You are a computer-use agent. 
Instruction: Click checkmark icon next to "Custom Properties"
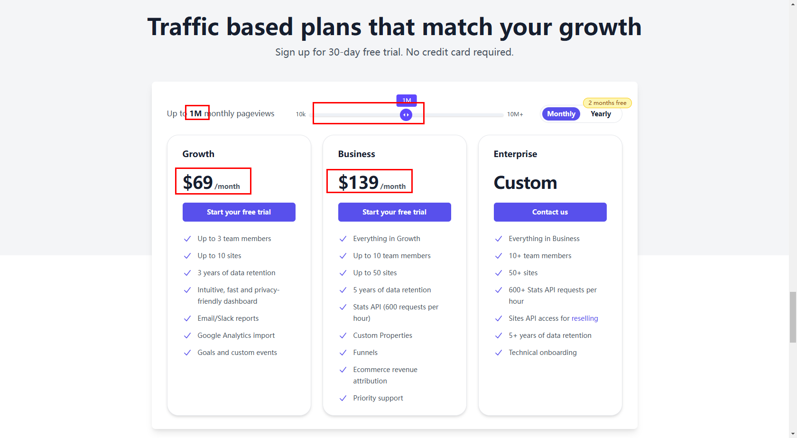343,335
